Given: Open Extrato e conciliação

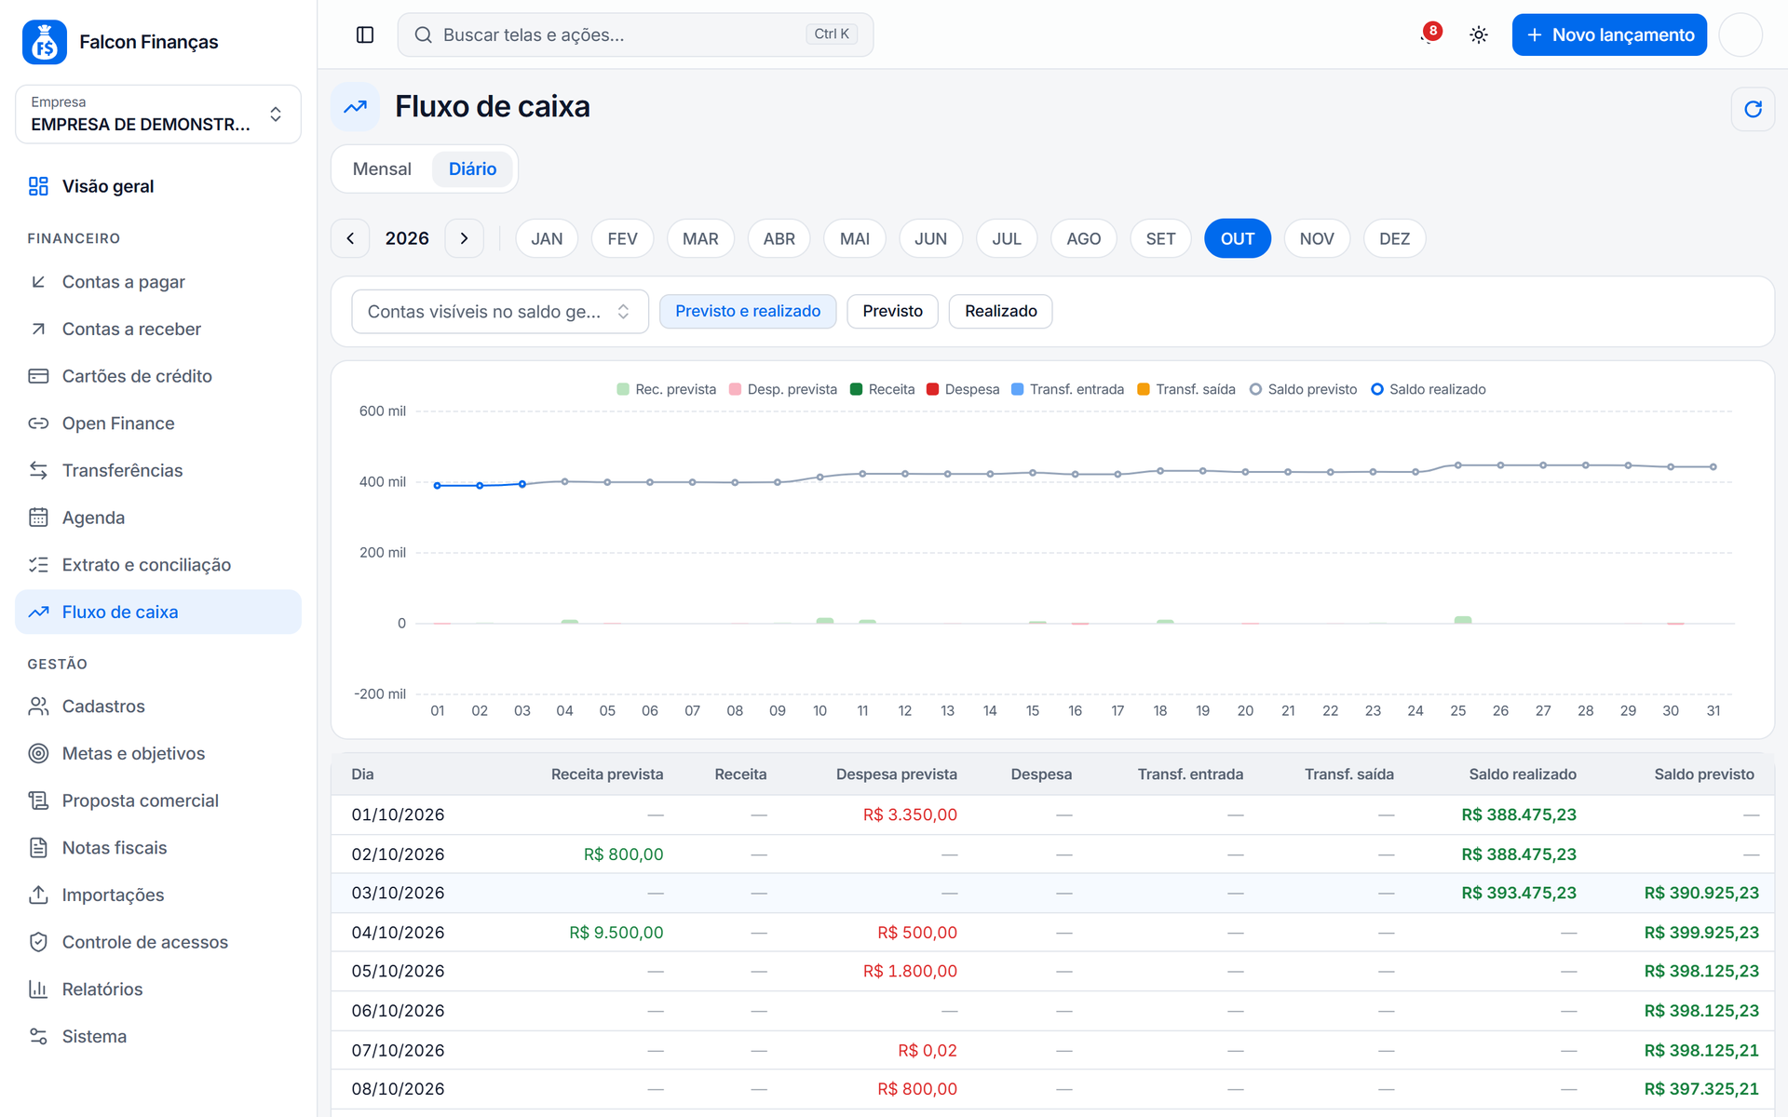Looking at the screenshot, I should coord(158,565).
